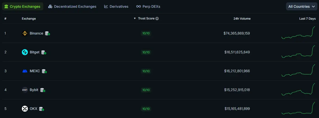Select the Perp DEXs tab

[x=148, y=7]
